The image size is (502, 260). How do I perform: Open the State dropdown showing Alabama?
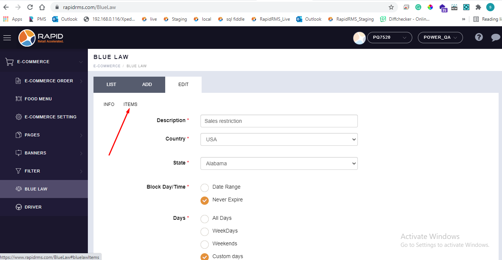pyautogui.click(x=279, y=163)
